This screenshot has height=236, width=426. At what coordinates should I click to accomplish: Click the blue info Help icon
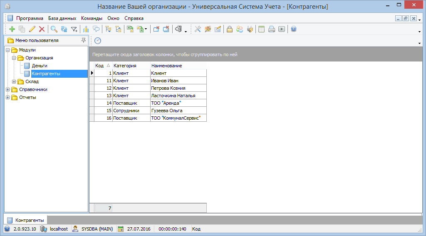coord(294,29)
